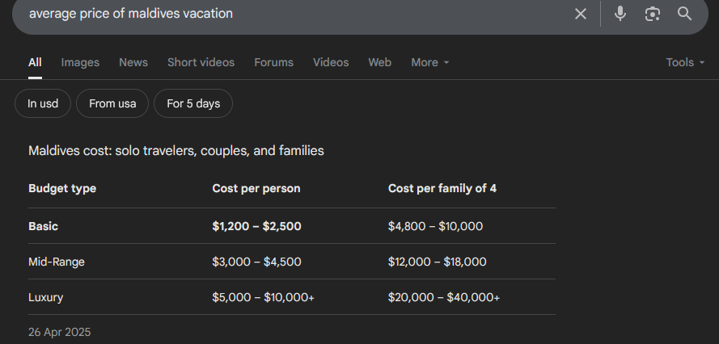
Task: Select the "$12,000 – $18,000" cell
Action: 437,262
